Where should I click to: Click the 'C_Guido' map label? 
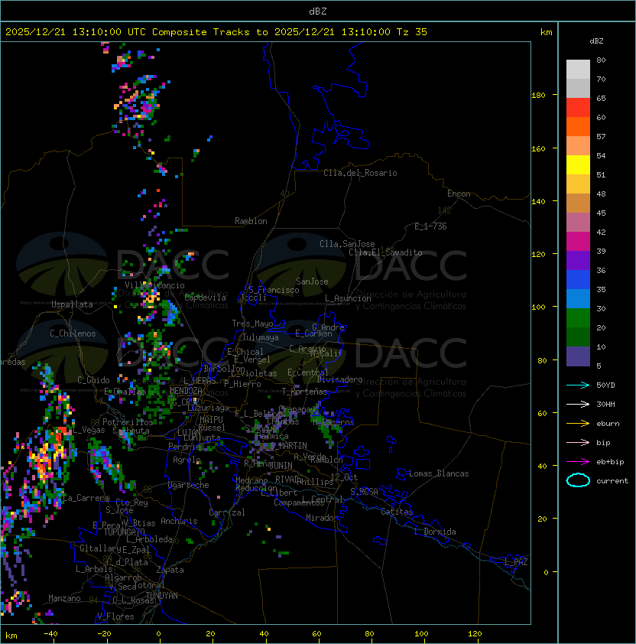[x=93, y=380]
